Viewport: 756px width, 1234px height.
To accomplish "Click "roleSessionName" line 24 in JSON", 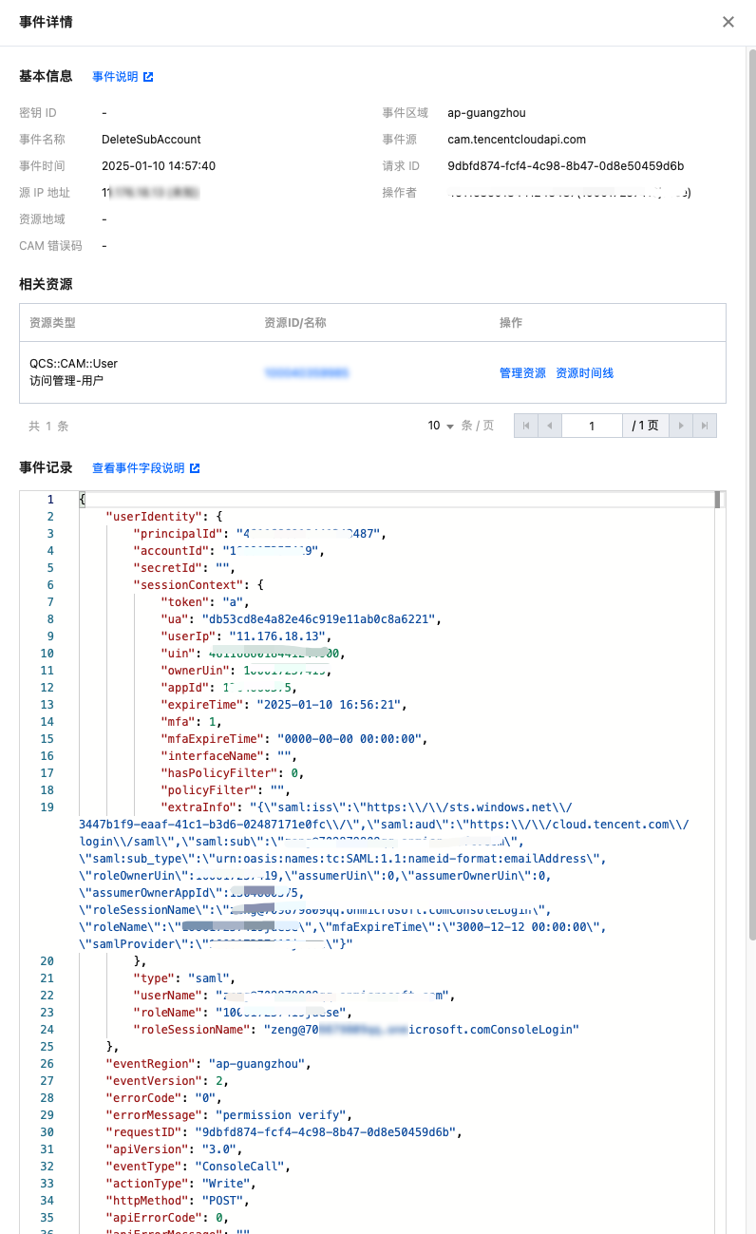I will 356,1030.
